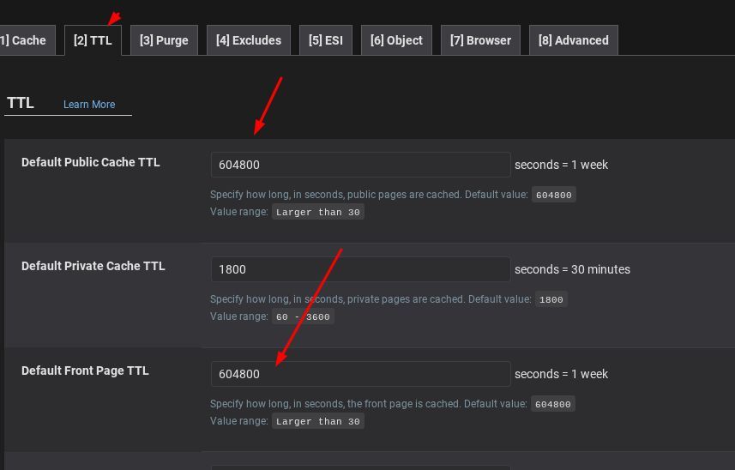Click the '60 - 3600' value range badge
This screenshot has width=735, height=470.
tap(303, 316)
